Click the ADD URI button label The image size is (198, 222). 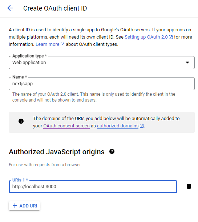click(x=28, y=206)
